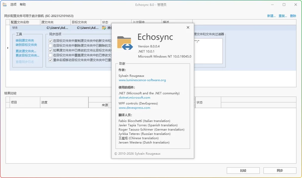Click the 同步 sync button
This screenshot has width=302, height=178.
(x=279, y=170)
